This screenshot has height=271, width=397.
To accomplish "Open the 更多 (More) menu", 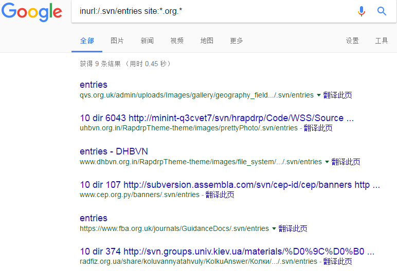I will (237, 41).
